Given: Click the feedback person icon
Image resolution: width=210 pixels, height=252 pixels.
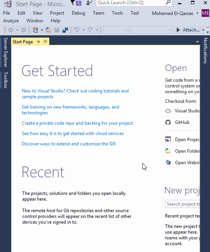Looking at the screenshot, I should coord(89,2).
